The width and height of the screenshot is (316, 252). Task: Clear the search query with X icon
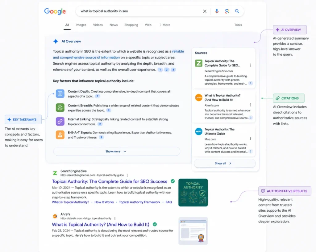pyautogui.click(x=205, y=11)
